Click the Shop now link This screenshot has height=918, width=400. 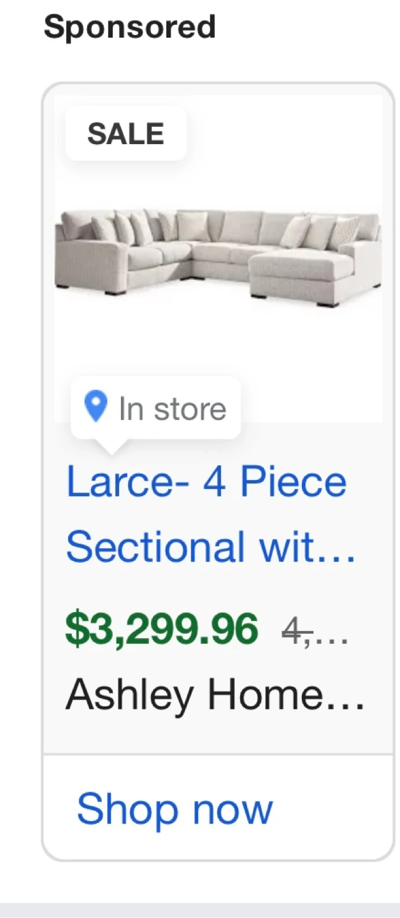tap(175, 809)
